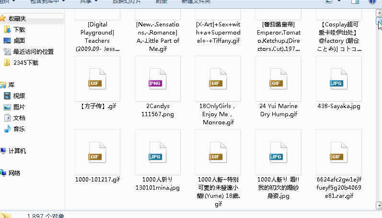Open 最近访问的位置 in the sidebar
Screen dimensions: 382x218
pos(33,52)
